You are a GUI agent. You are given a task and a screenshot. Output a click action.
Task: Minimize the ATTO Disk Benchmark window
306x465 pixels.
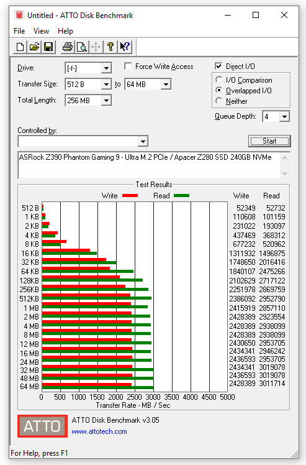[x=228, y=15]
